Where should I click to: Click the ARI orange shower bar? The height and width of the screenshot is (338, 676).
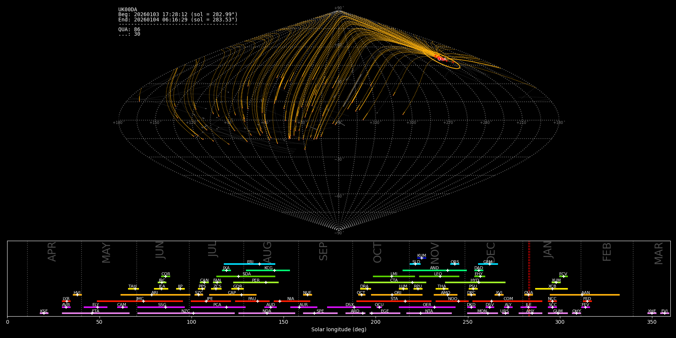(155, 295)
